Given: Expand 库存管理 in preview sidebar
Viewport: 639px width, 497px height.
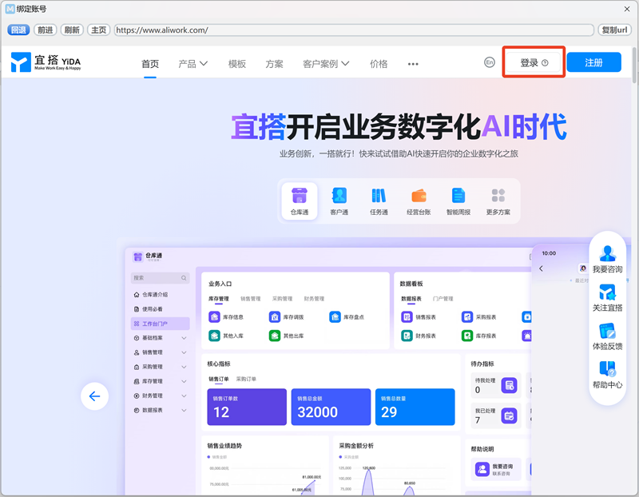Looking at the screenshot, I should (x=184, y=381).
